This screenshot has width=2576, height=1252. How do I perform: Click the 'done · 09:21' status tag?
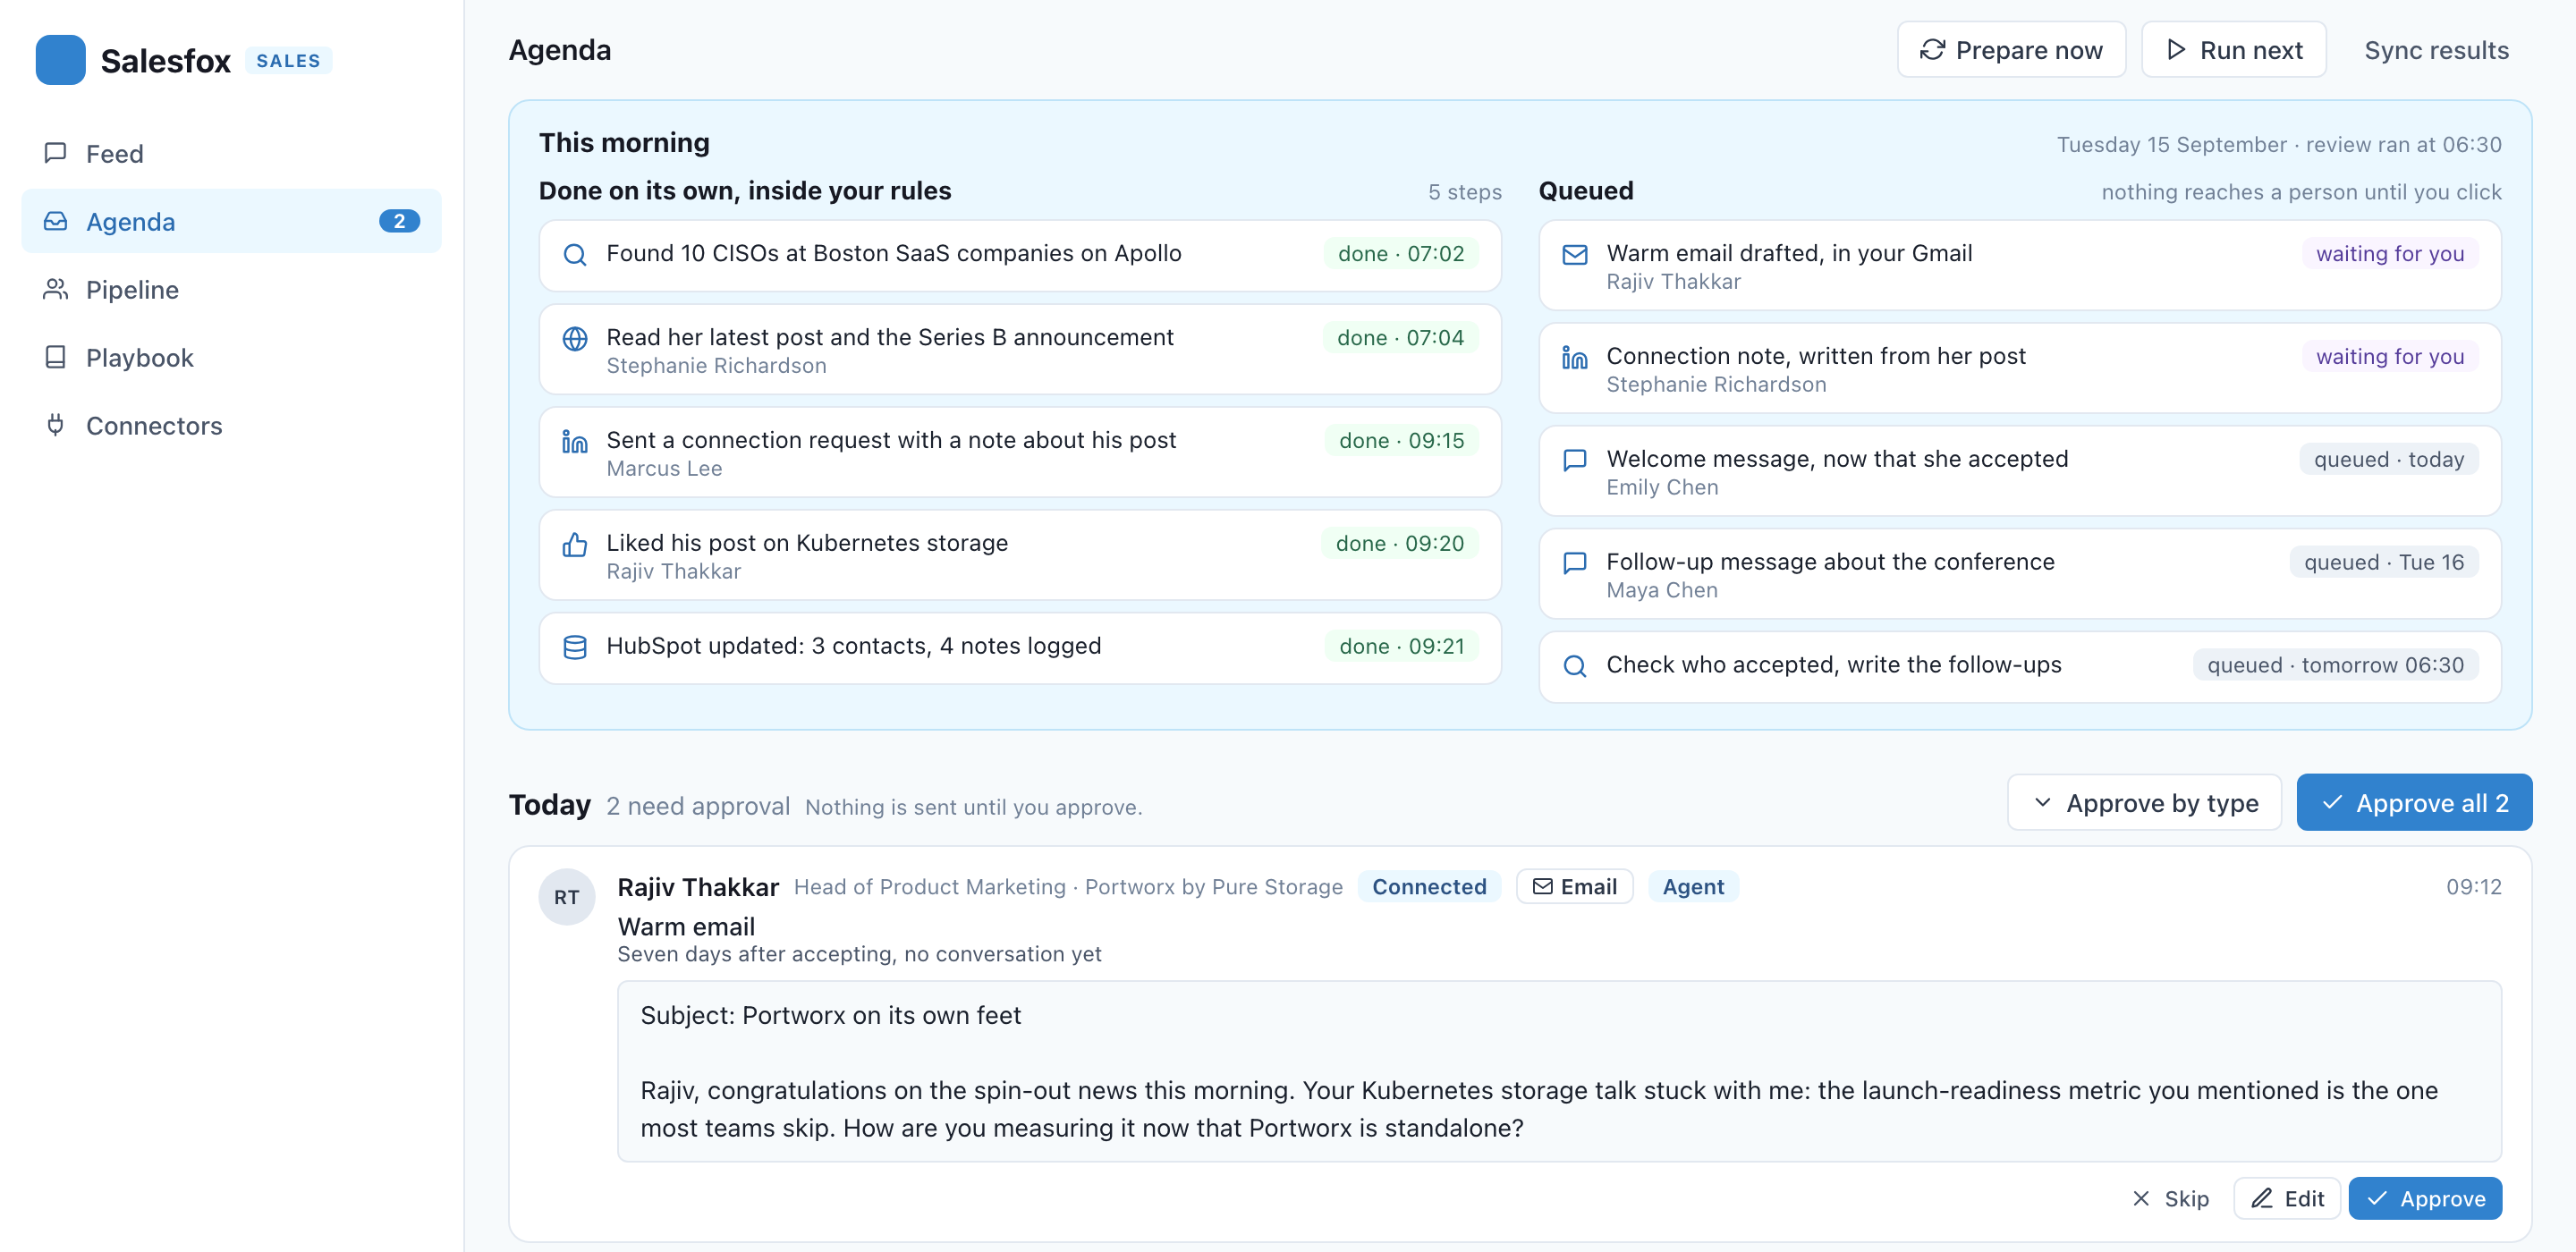click(x=1402, y=647)
